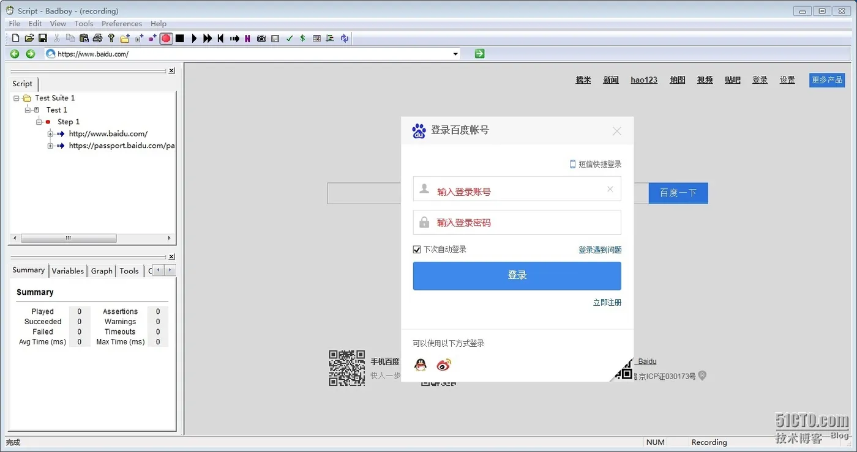The width and height of the screenshot is (857, 452).
Task: Uncheck the 下次自动登录 checkbox
Action: (417, 250)
